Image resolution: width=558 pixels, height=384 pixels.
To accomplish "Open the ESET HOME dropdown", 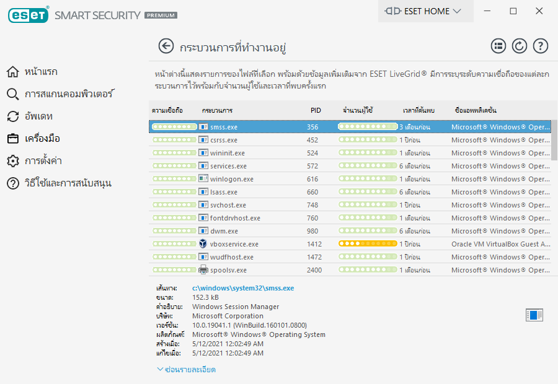I will [x=425, y=11].
